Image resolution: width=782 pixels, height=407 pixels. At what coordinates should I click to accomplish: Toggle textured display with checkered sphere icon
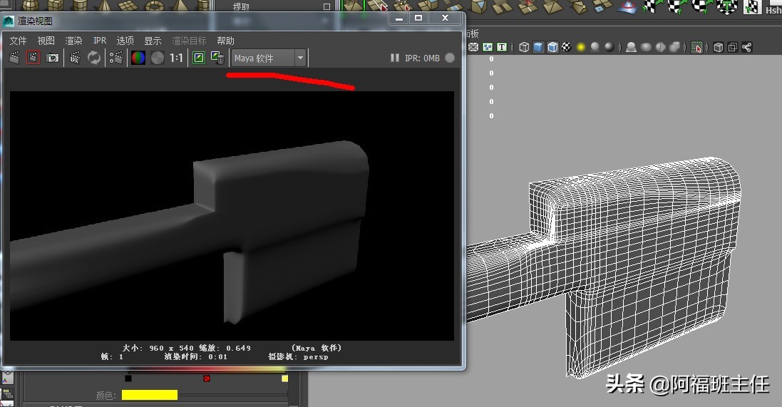click(567, 47)
